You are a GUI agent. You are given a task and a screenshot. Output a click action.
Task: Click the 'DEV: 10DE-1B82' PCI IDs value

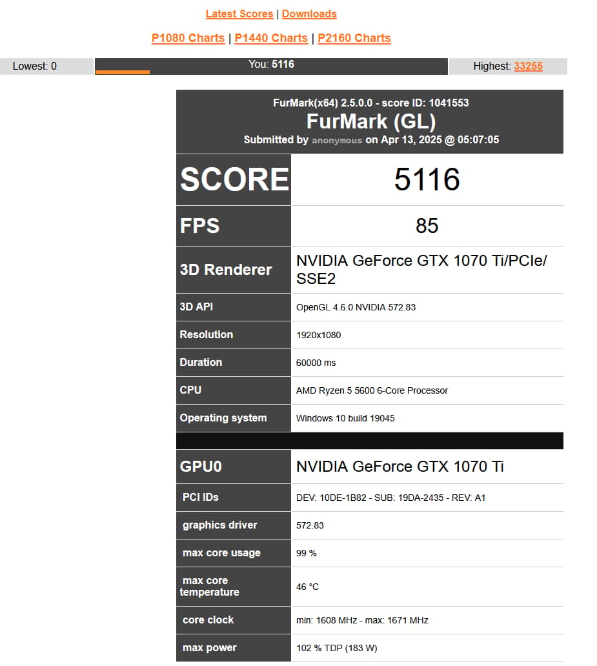(x=390, y=498)
